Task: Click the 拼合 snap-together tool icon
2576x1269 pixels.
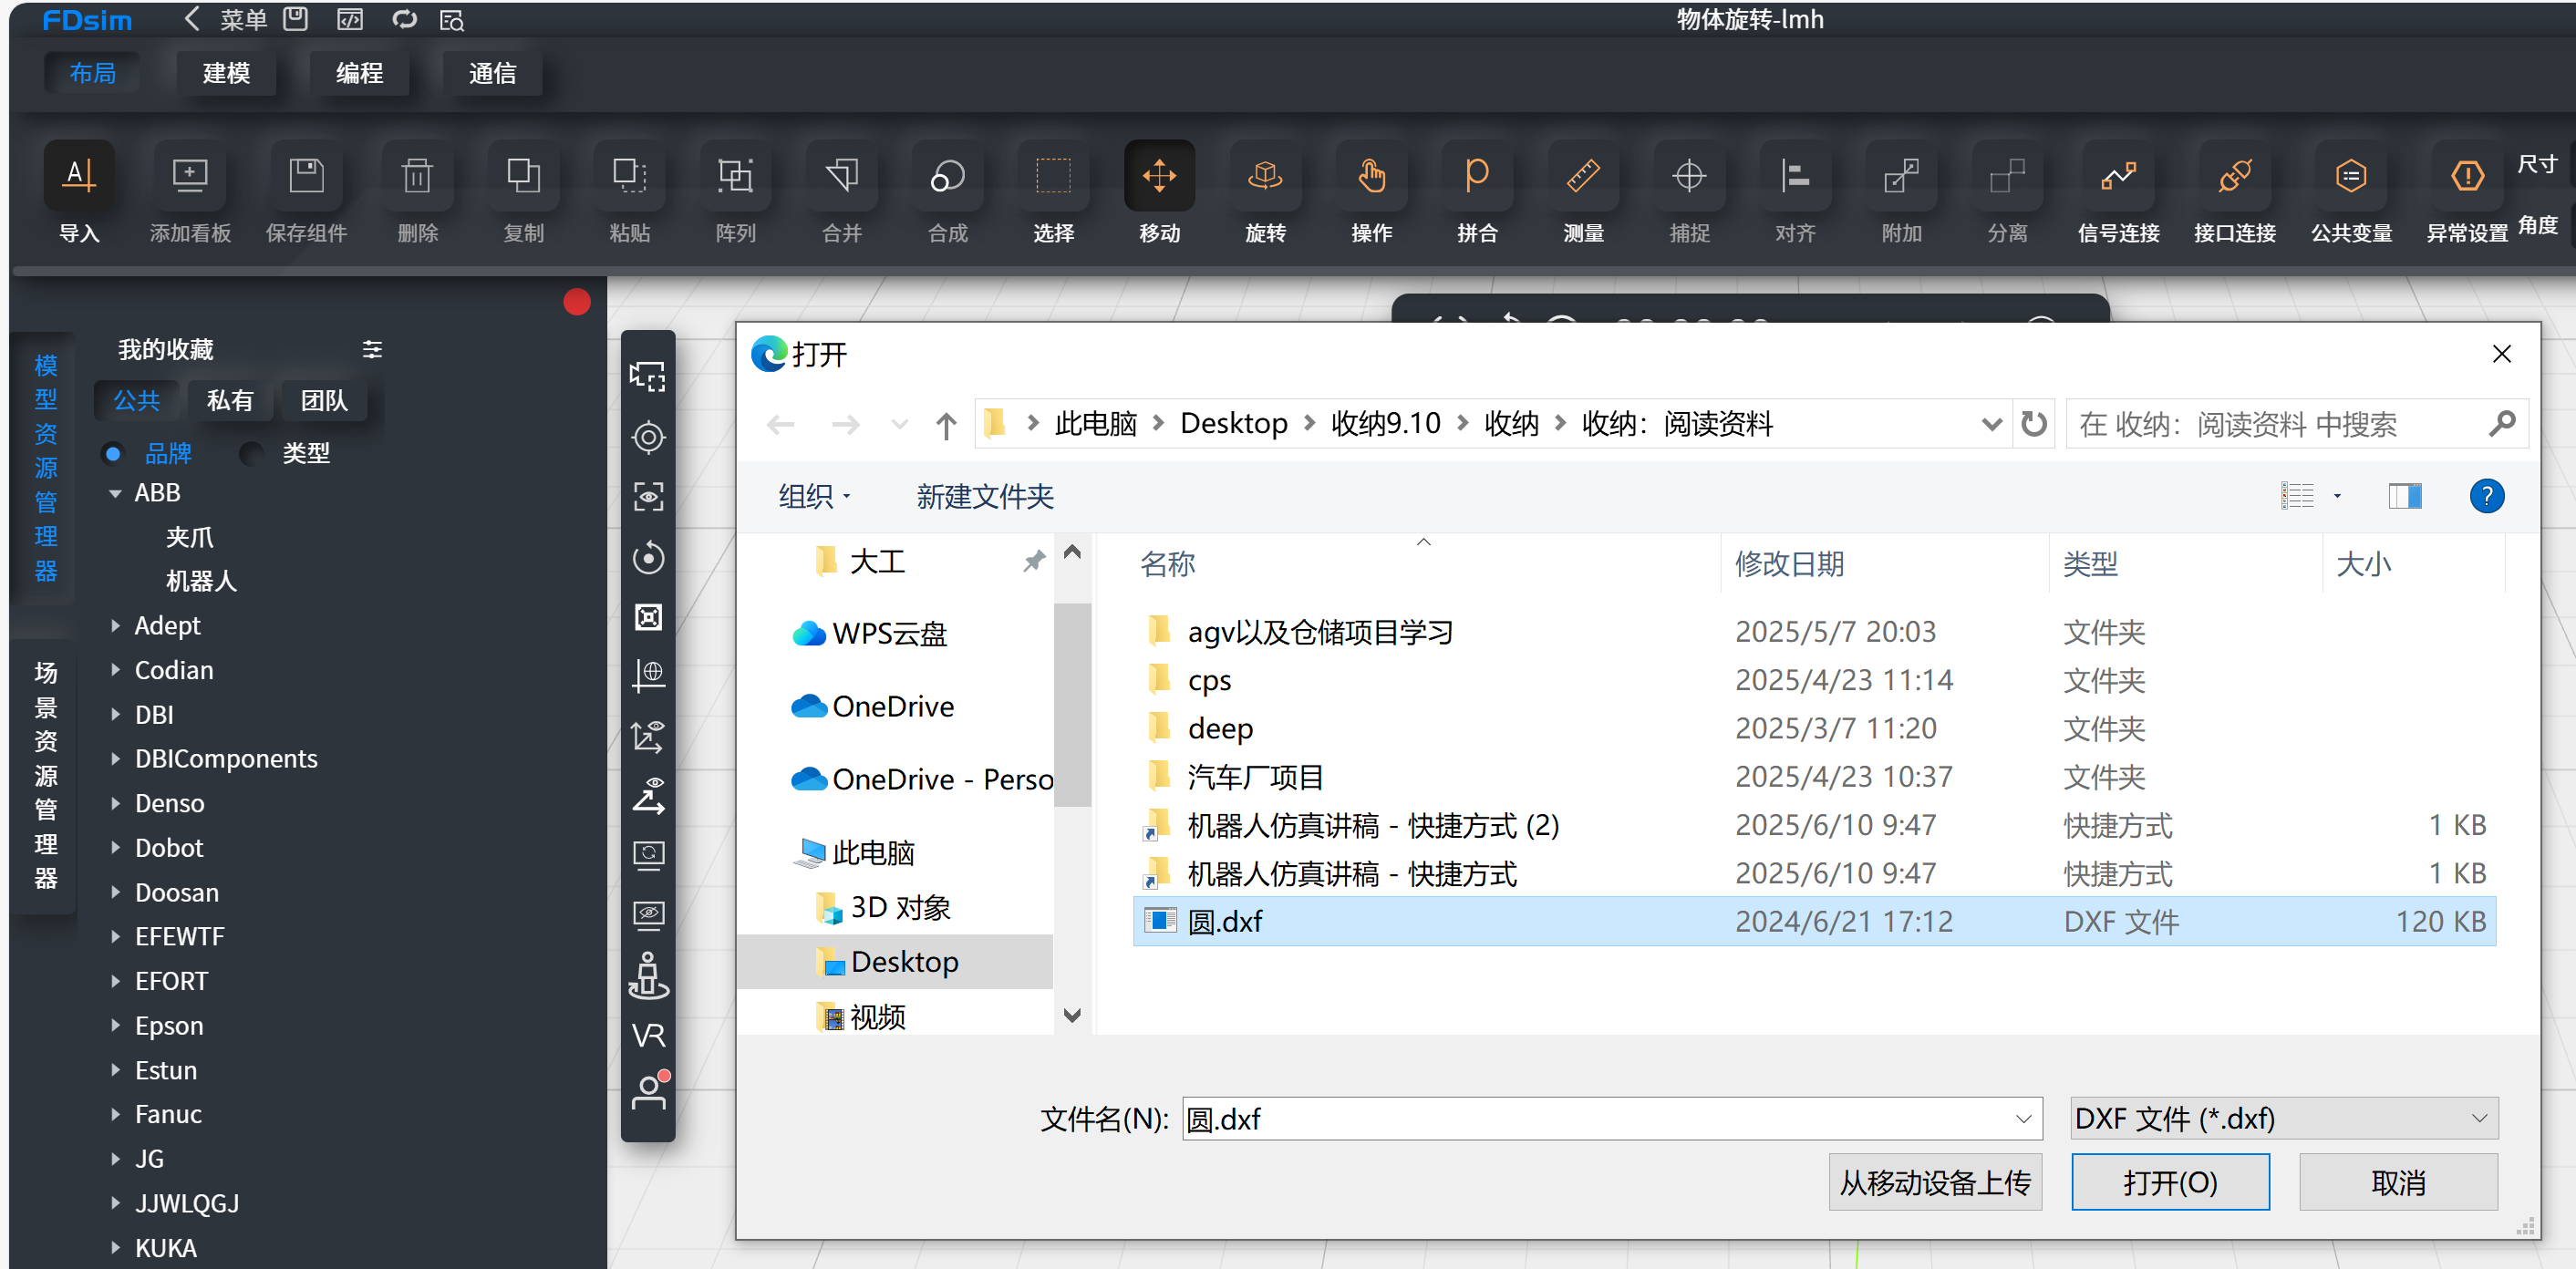Action: [x=1477, y=176]
